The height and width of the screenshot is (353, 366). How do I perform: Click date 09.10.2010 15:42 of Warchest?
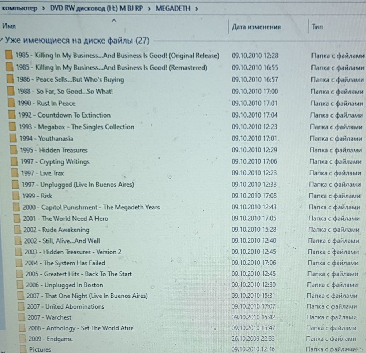253,317
